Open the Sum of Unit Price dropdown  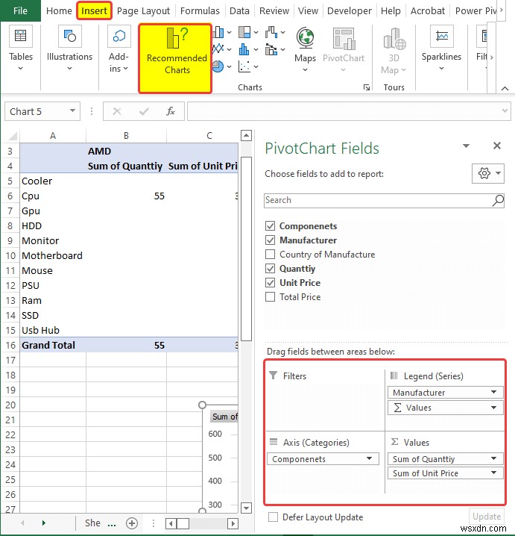(x=493, y=473)
